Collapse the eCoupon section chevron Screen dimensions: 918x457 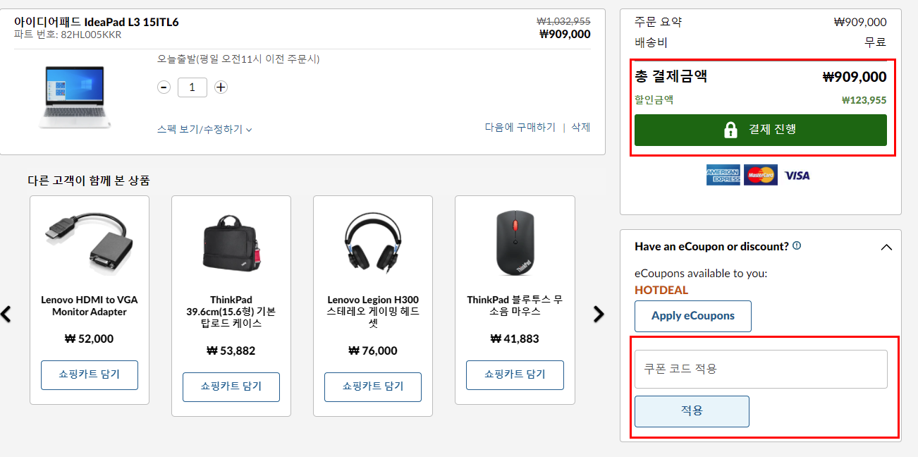886,248
